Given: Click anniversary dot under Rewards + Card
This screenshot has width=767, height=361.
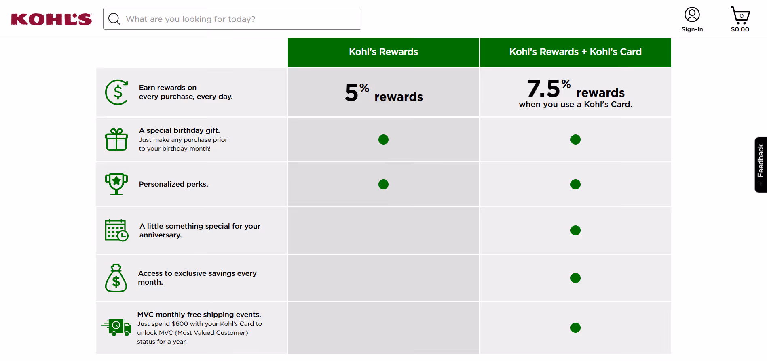Looking at the screenshot, I should tap(575, 231).
